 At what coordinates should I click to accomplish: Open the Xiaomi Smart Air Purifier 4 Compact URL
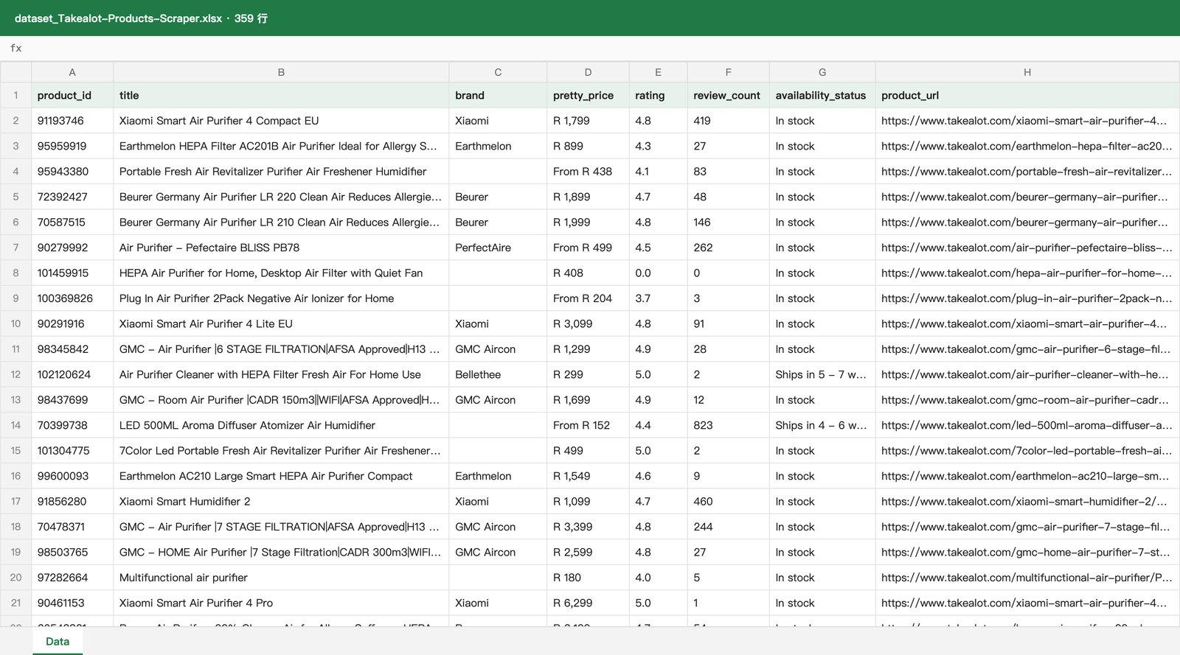click(x=1027, y=121)
